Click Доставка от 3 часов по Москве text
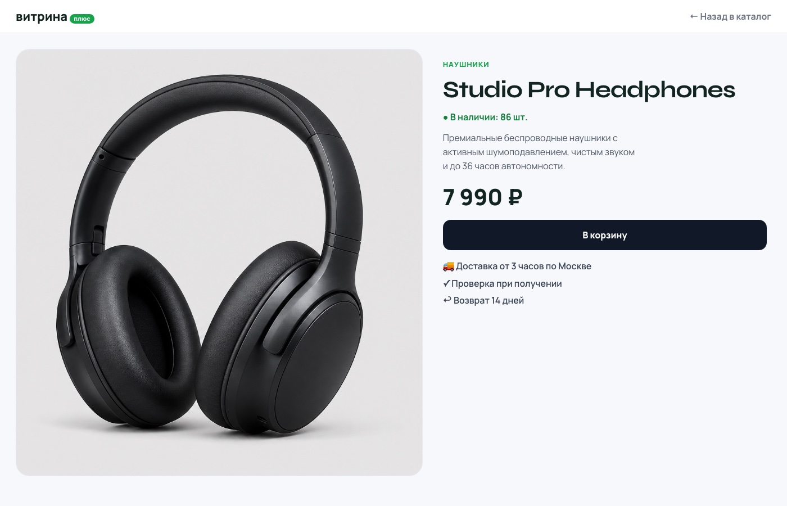 (x=523, y=266)
